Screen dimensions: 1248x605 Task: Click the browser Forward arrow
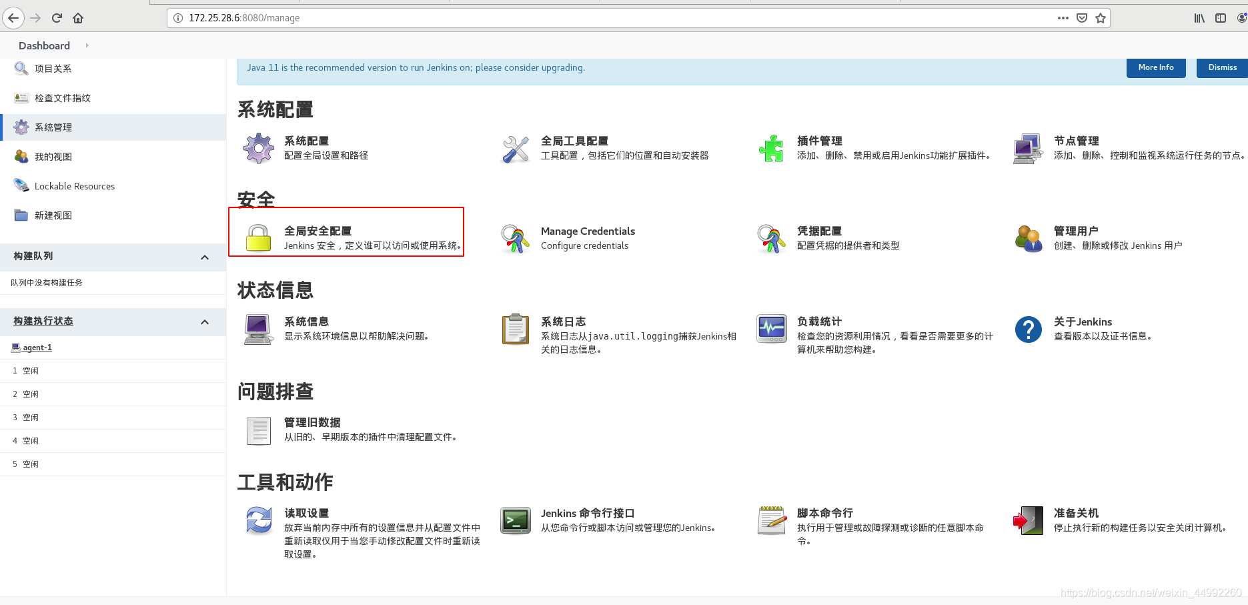[x=35, y=18]
